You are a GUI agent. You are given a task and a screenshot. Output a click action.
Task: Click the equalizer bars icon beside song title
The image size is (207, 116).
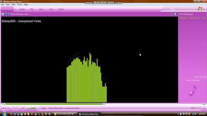(44, 108)
